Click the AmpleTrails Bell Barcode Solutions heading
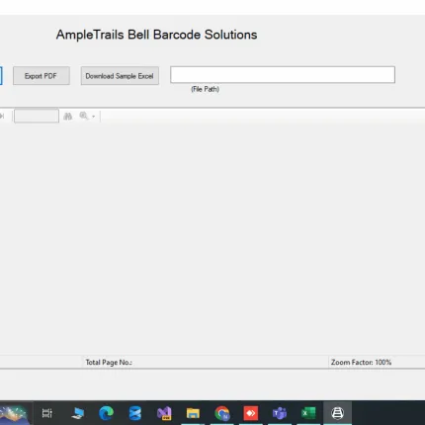Image resolution: width=425 pixels, height=425 pixels. coord(156,35)
